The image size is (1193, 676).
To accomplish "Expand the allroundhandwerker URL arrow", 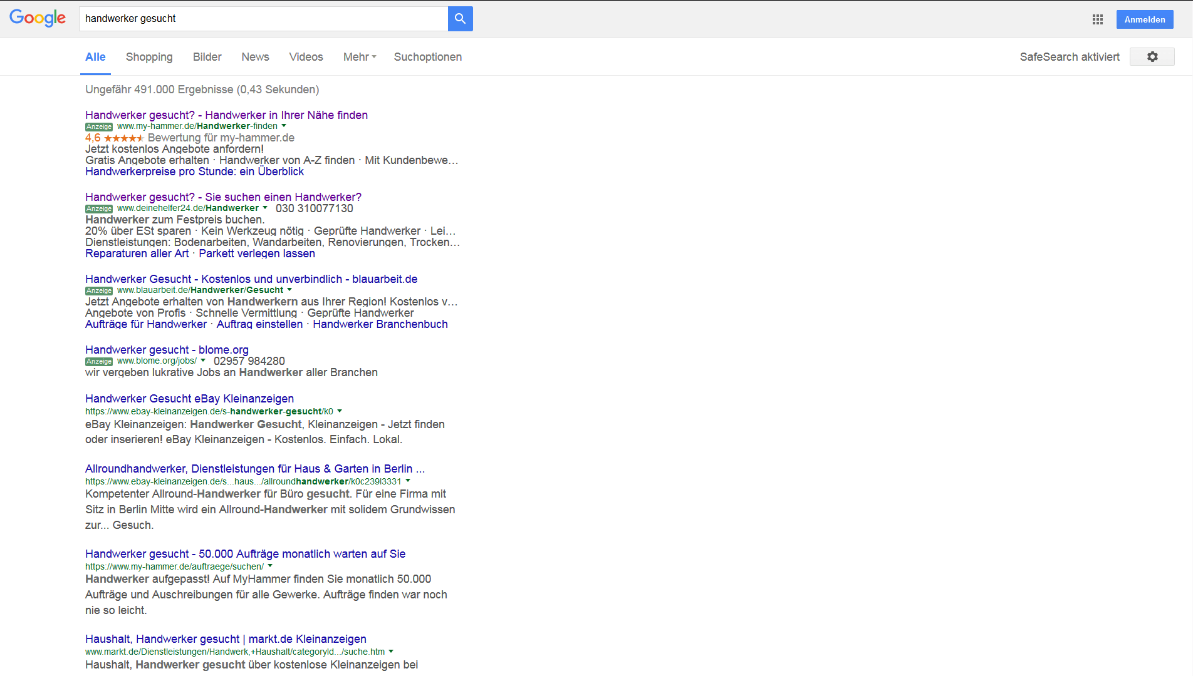I will [408, 481].
